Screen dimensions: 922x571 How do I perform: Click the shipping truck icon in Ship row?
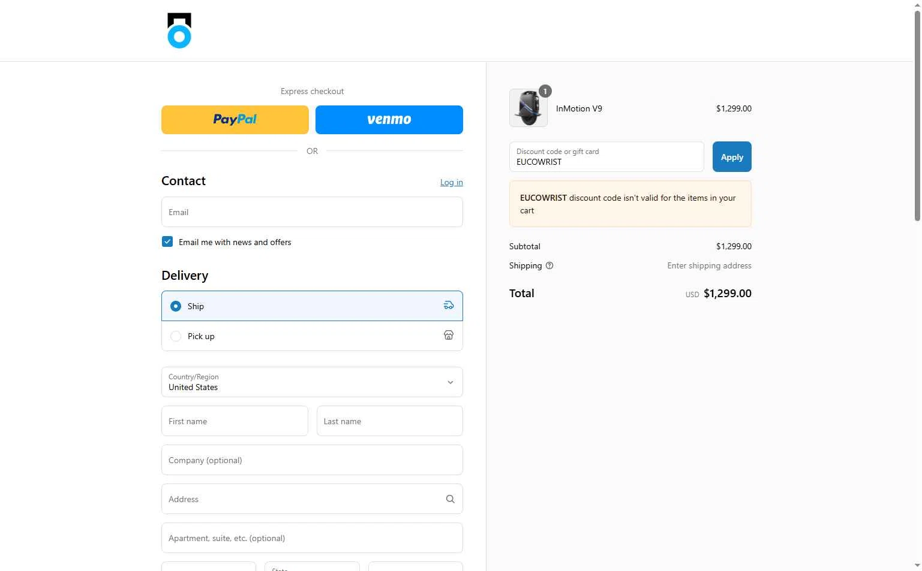coord(449,306)
